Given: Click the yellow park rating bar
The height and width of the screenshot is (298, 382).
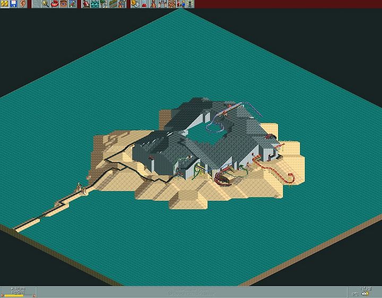Looking at the screenshot, I should [x=14, y=296].
